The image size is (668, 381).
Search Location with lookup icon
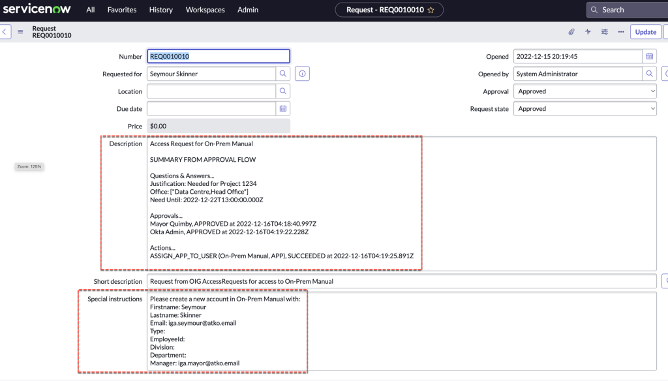coord(283,91)
